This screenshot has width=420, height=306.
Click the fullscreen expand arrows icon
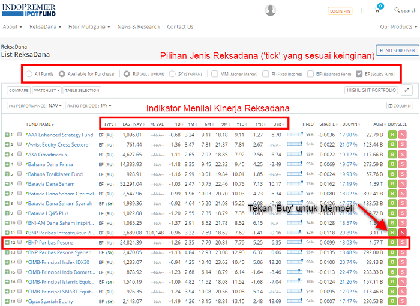(x=407, y=90)
